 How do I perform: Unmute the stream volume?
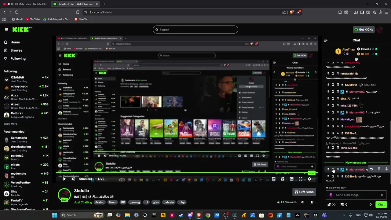tap(73, 179)
